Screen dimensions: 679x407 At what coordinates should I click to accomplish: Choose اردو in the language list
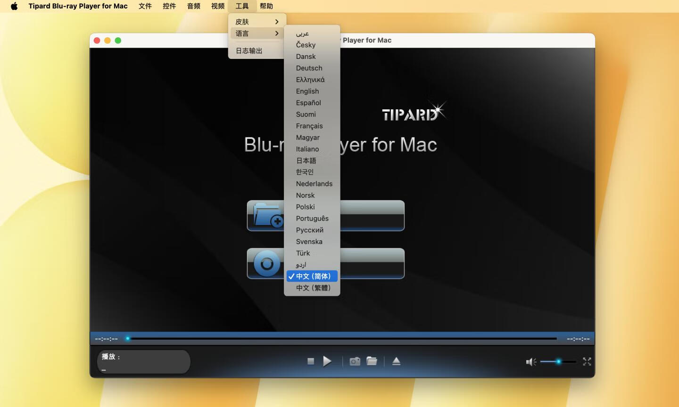point(312,265)
